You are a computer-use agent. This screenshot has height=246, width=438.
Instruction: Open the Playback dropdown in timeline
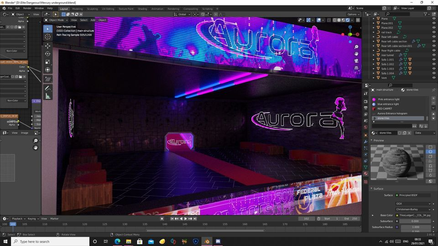click(x=18, y=219)
